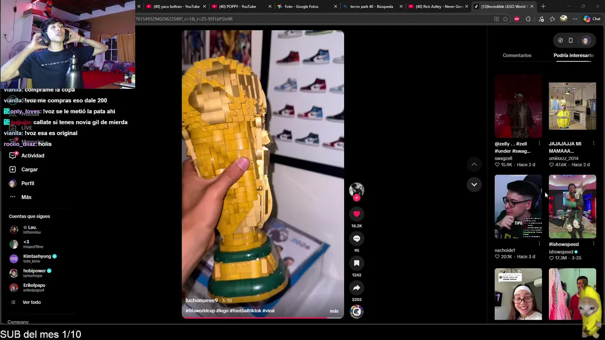The width and height of the screenshot is (605, 340).
Task: Open the browser three-dot settings menu
Action: point(575,19)
